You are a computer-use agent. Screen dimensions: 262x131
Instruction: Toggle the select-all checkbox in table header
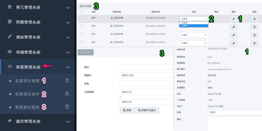[x=82, y=12]
